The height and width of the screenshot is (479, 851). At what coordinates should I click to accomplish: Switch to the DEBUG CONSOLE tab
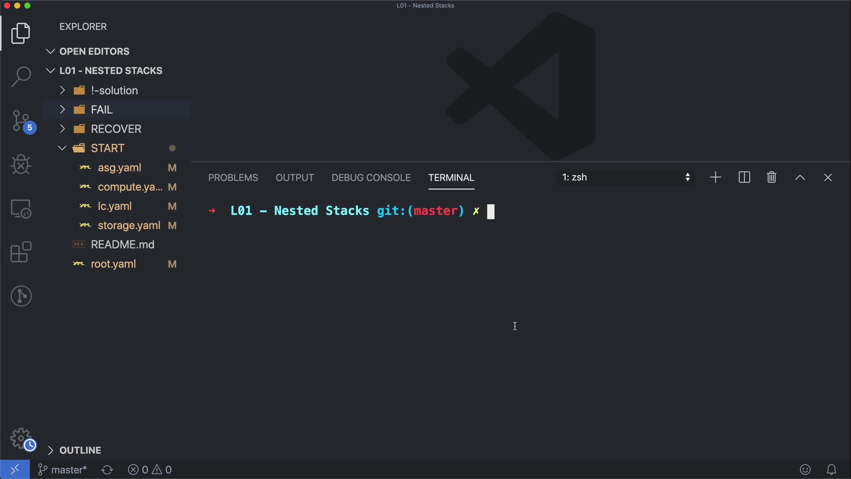click(x=371, y=177)
